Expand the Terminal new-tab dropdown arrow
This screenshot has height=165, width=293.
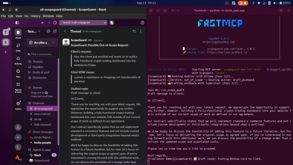(178, 11)
